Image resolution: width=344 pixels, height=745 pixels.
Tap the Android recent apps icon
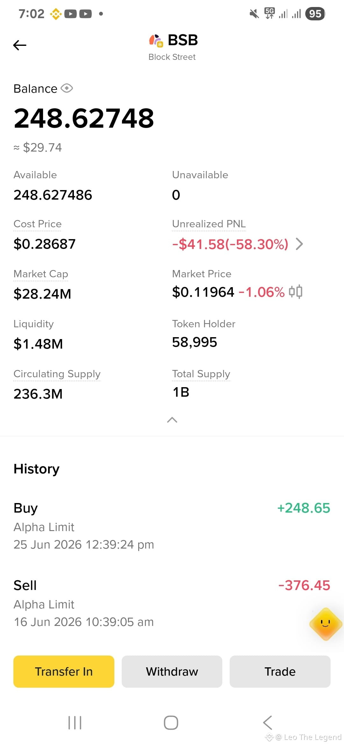tap(75, 722)
